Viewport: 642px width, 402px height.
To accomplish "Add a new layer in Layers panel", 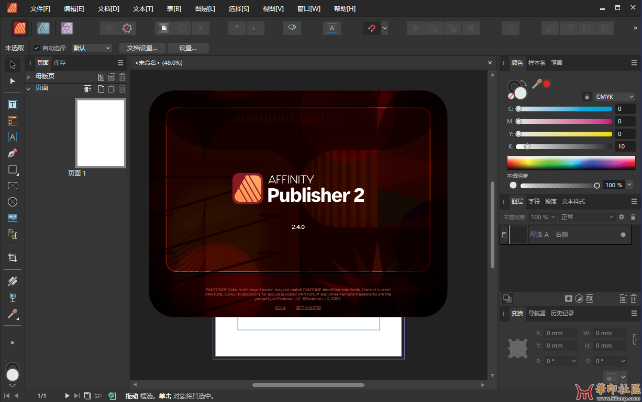I will click(623, 298).
